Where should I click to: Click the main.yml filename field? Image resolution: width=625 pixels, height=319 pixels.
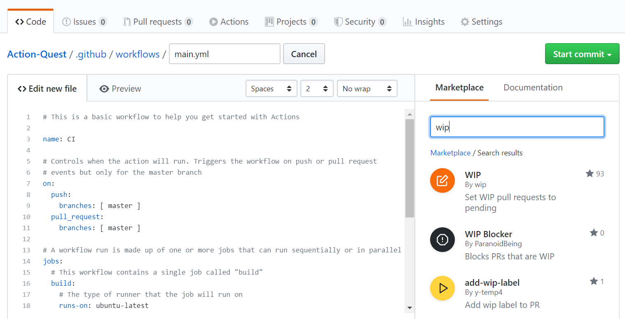point(225,54)
